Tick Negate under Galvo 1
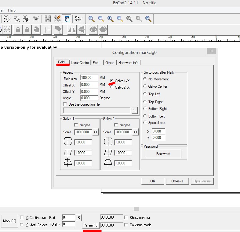 click(x=76, y=125)
